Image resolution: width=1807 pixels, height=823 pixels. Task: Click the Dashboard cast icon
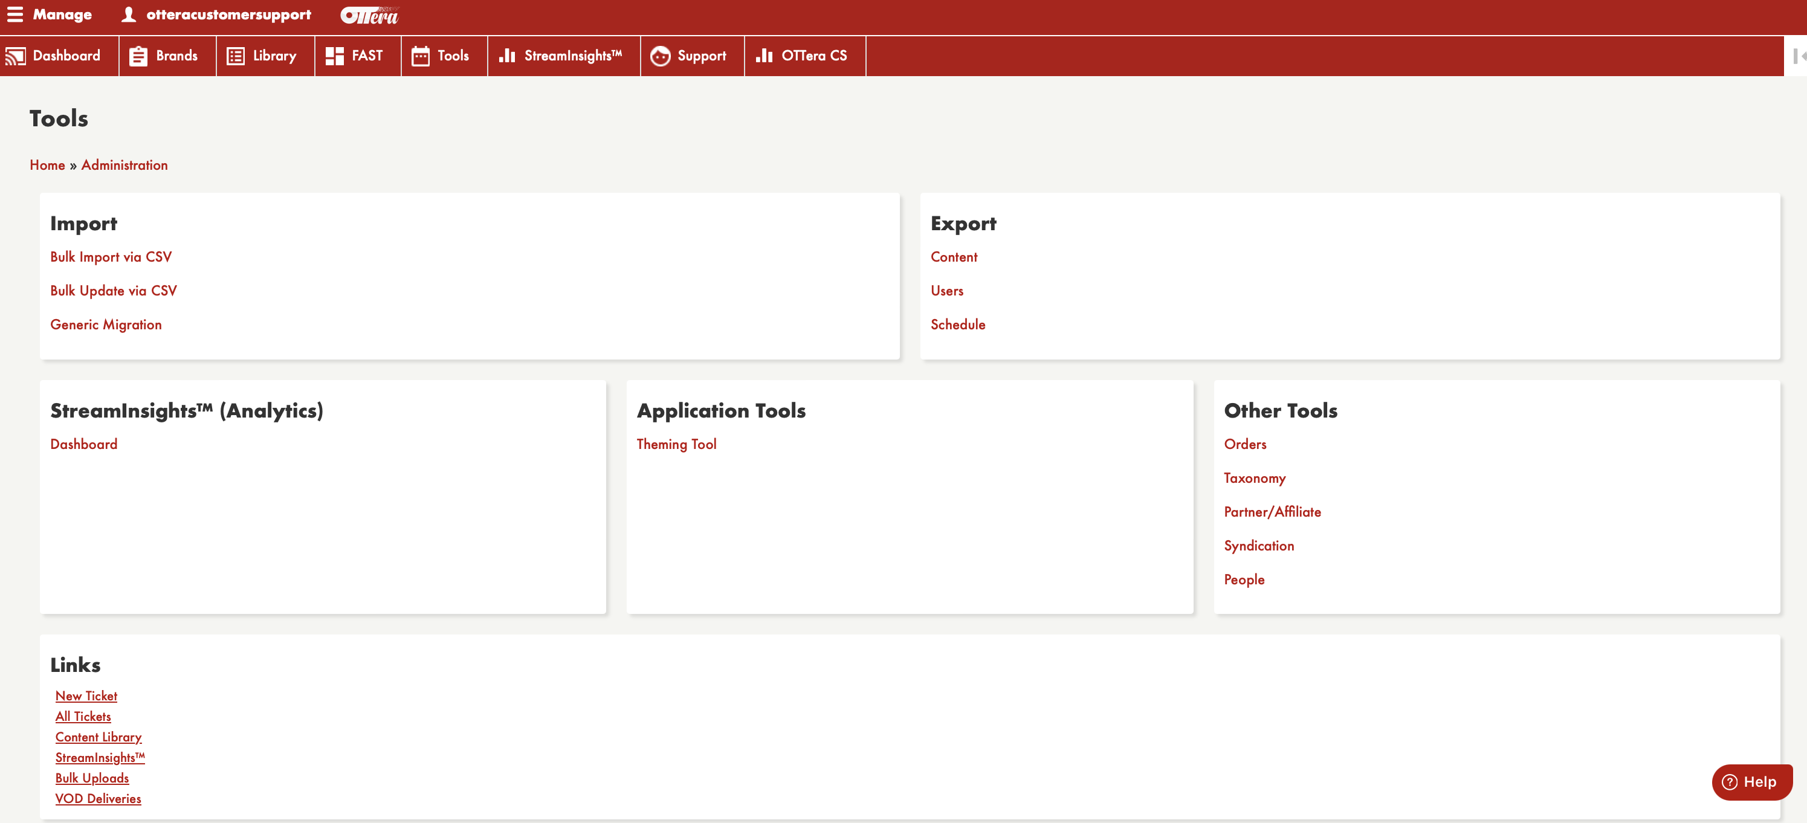(16, 56)
